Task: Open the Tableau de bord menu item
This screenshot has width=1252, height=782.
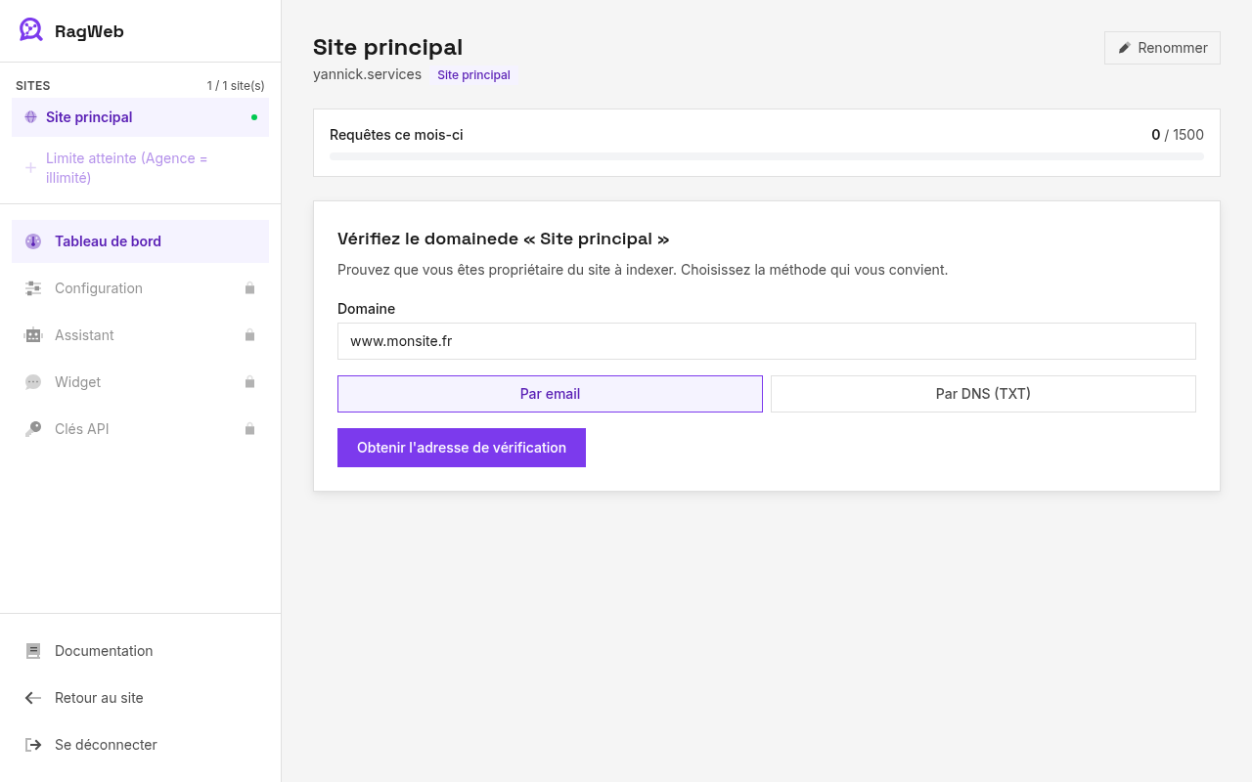Action: tap(140, 241)
